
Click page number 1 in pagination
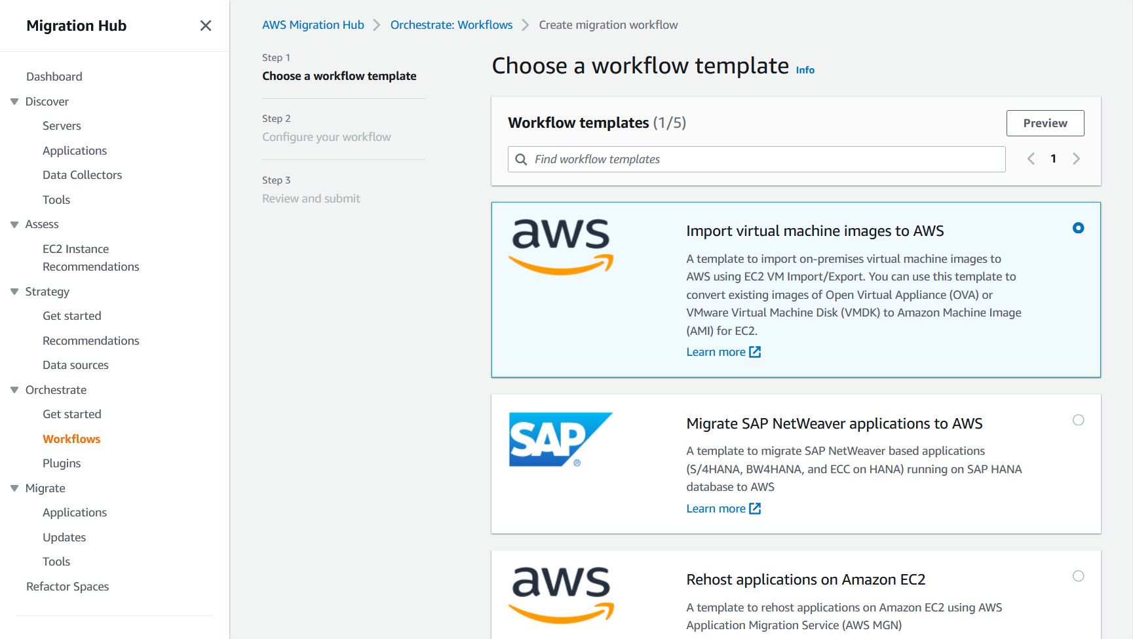[x=1053, y=159]
